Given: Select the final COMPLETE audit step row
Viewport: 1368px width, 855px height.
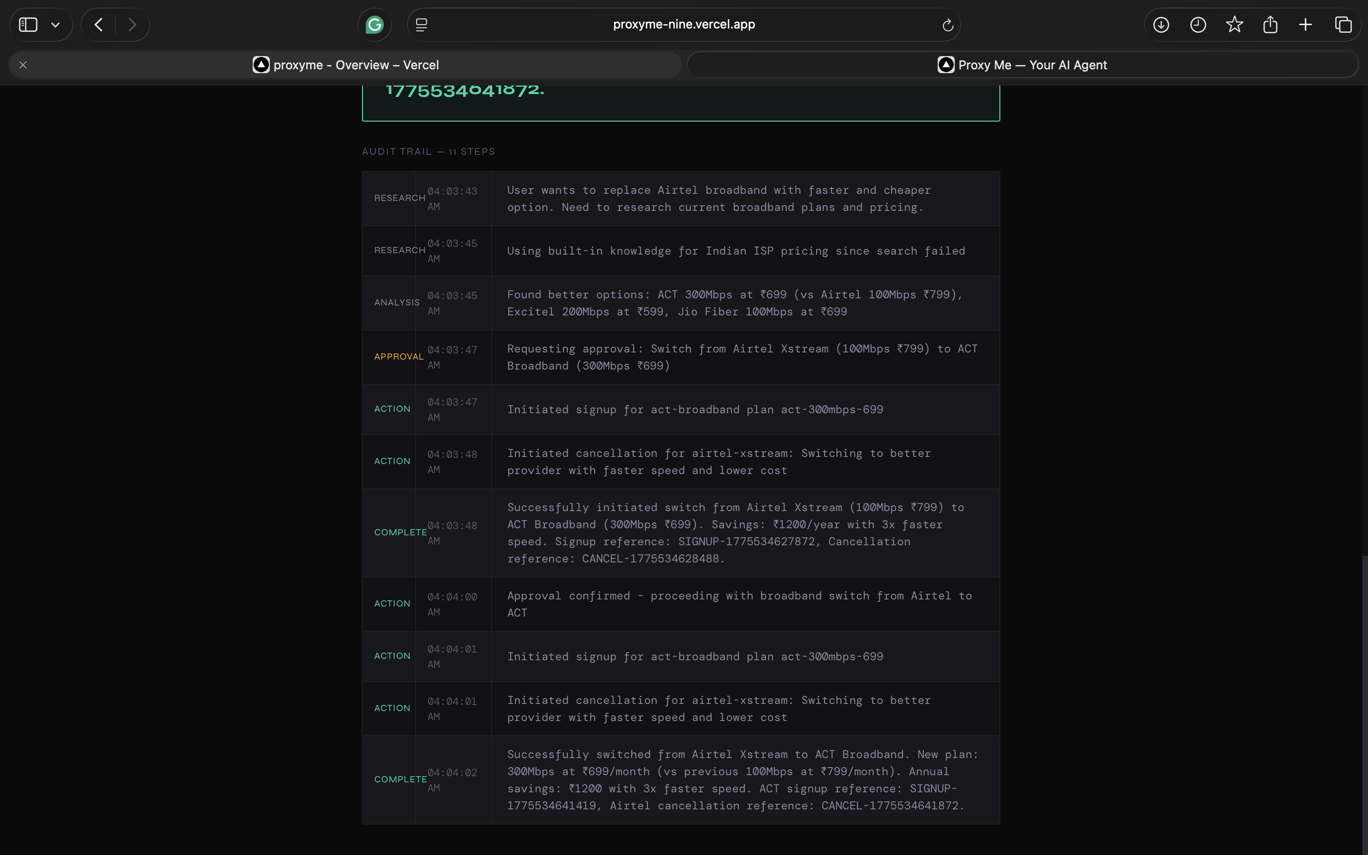Looking at the screenshot, I should pyautogui.click(x=681, y=779).
